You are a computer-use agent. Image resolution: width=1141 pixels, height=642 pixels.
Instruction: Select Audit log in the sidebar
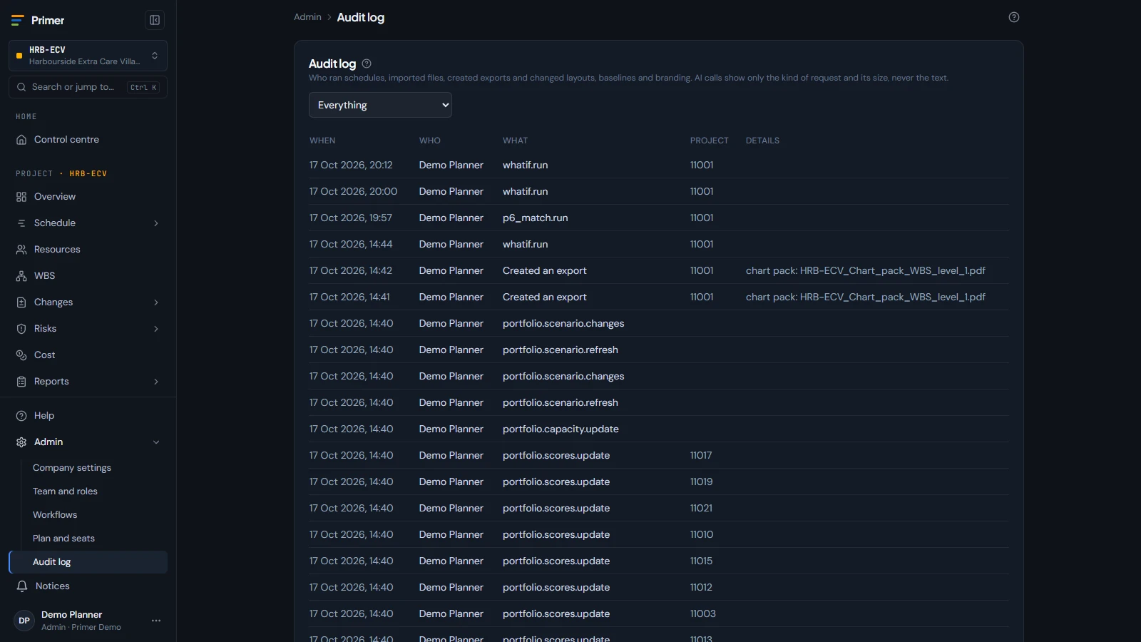88,562
